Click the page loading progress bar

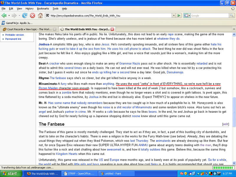point(223,168)
